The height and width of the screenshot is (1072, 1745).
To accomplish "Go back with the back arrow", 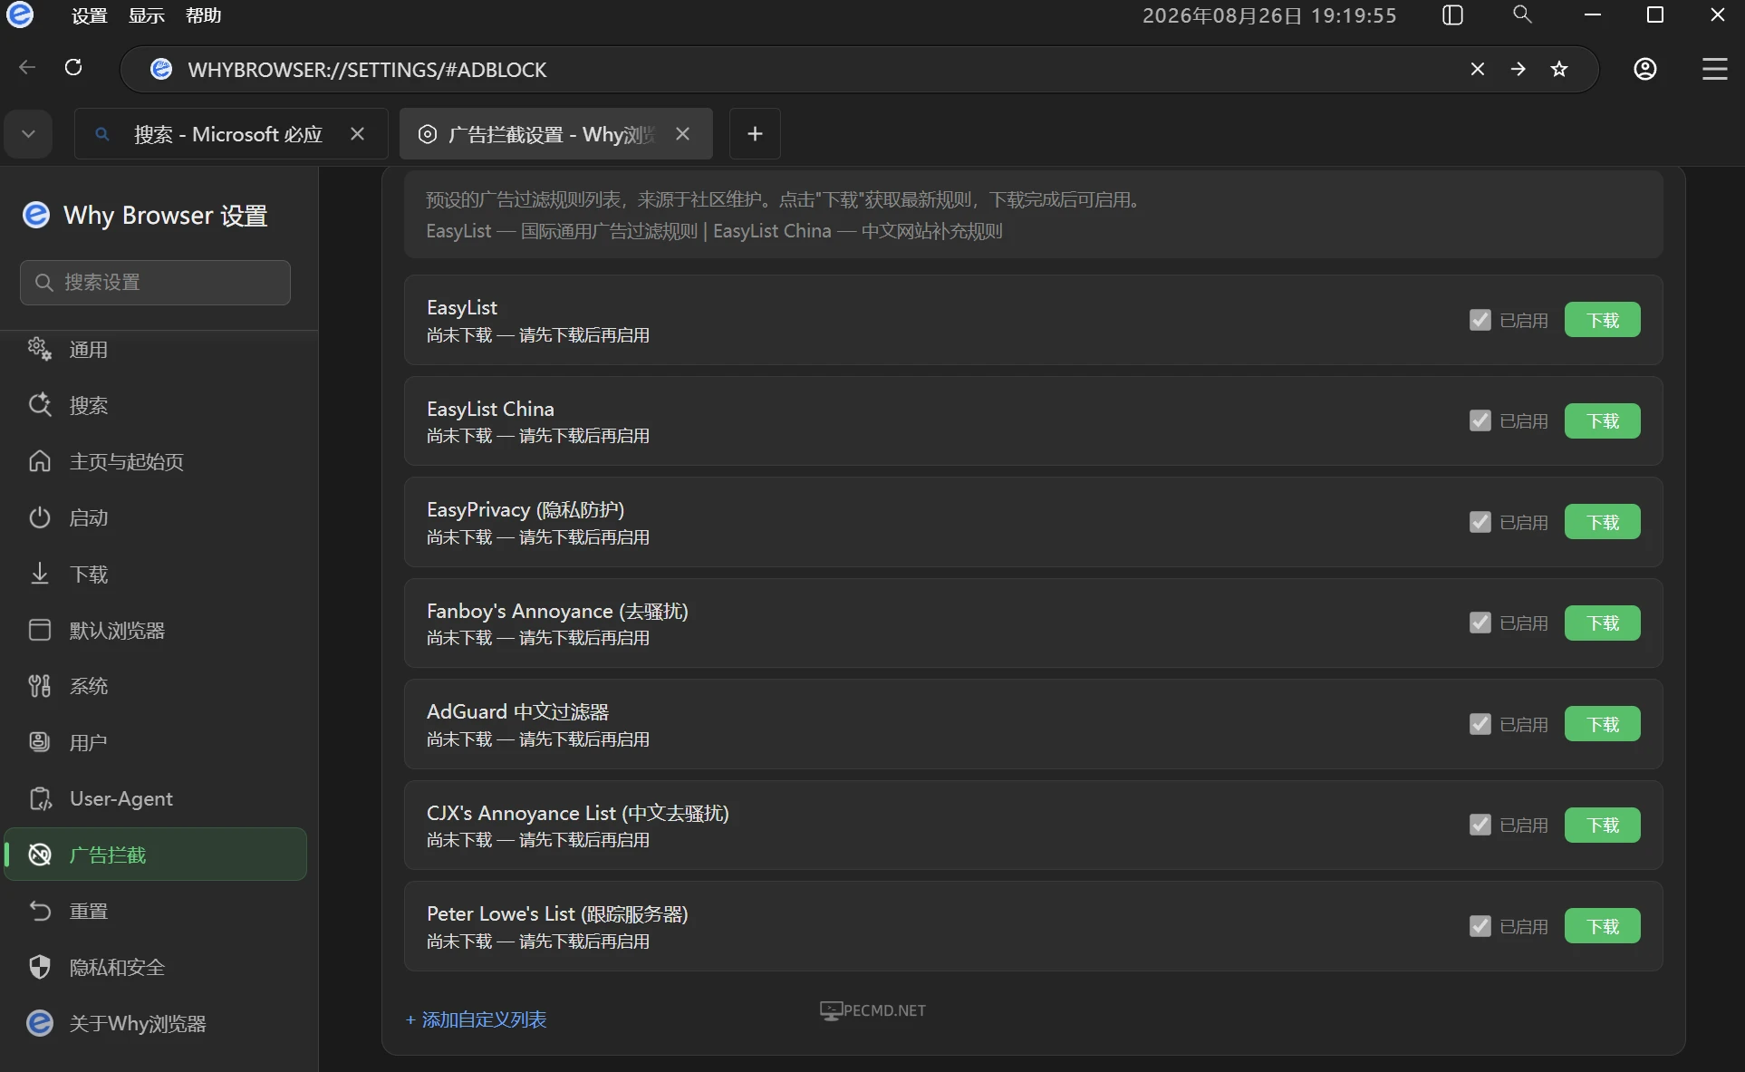I will pos(27,68).
